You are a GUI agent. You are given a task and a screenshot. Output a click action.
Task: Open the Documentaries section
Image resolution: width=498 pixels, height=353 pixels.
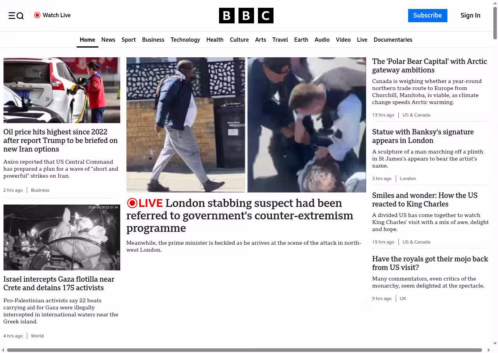pos(393,40)
